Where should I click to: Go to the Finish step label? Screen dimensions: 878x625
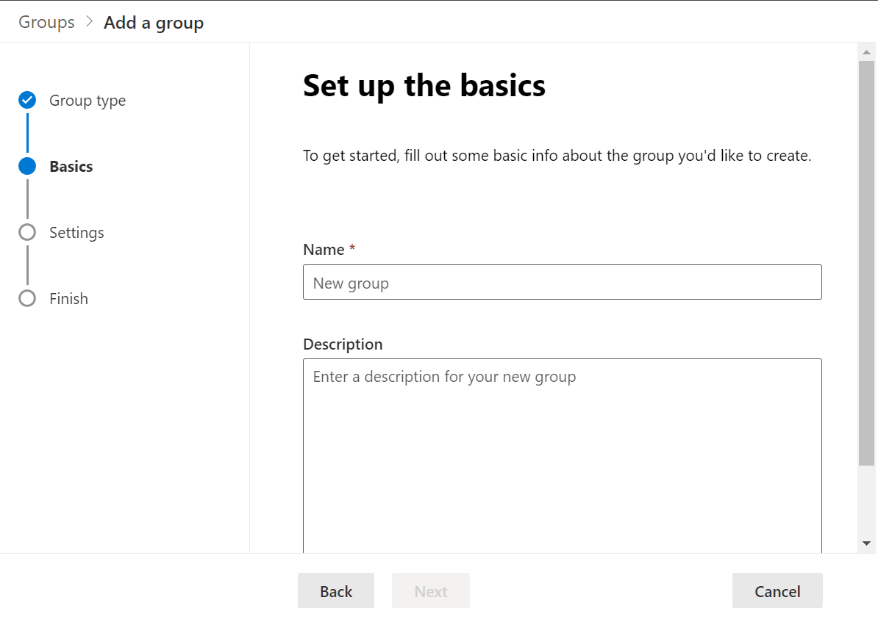(68, 299)
